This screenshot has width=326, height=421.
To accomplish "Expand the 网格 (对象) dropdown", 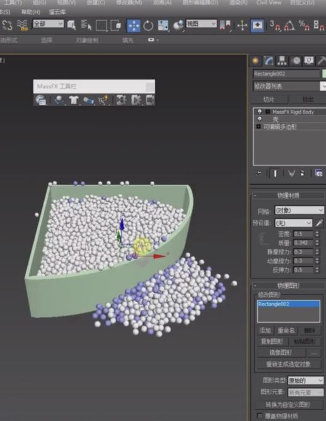I will pos(299,210).
